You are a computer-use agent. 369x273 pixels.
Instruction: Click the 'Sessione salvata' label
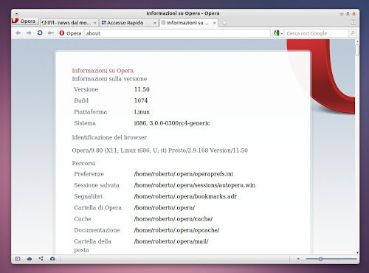tap(97, 185)
